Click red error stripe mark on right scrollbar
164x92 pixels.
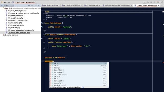point(163,63)
